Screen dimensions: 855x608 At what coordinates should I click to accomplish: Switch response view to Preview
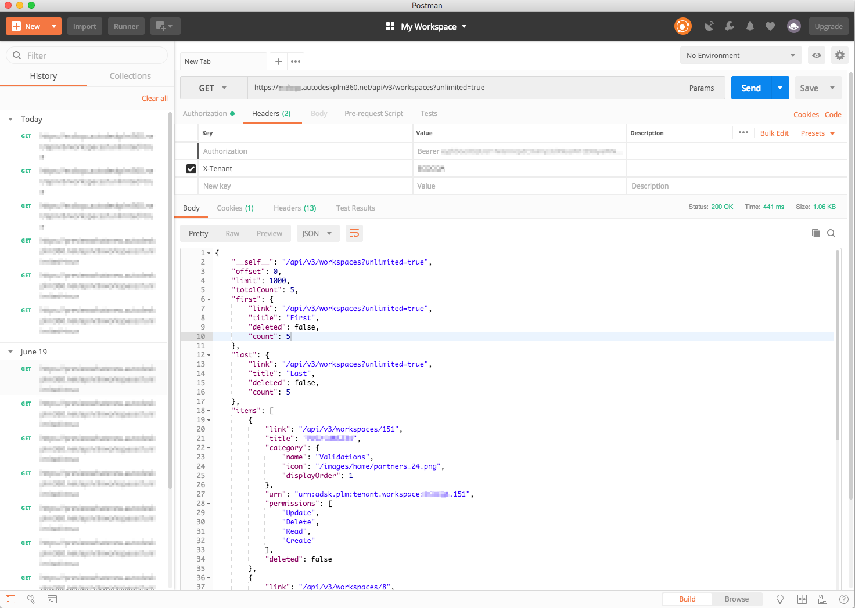click(270, 233)
